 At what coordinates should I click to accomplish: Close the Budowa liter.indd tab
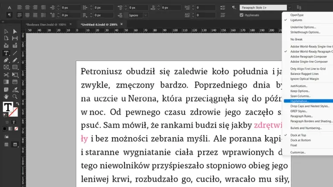click(x=70, y=24)
